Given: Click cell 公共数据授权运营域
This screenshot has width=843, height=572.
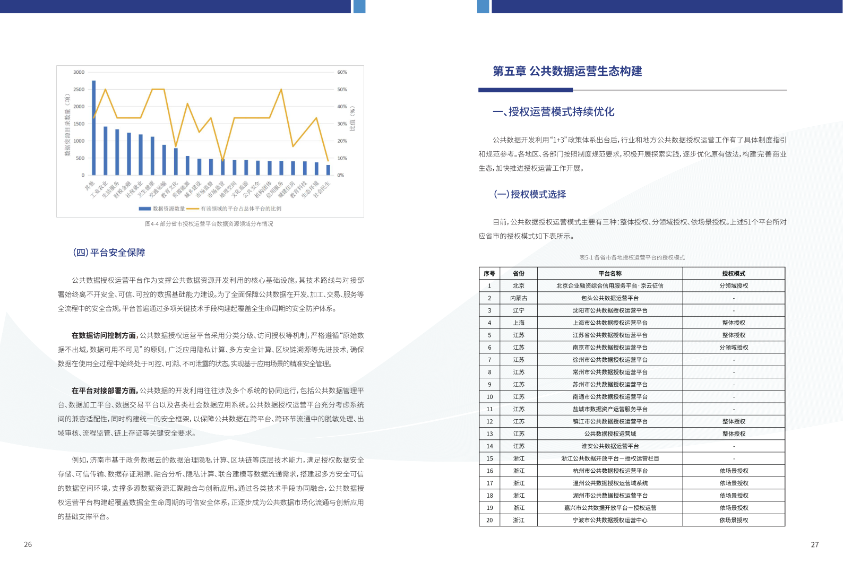Looking at the screenshot, I should [x=610, y=434].
